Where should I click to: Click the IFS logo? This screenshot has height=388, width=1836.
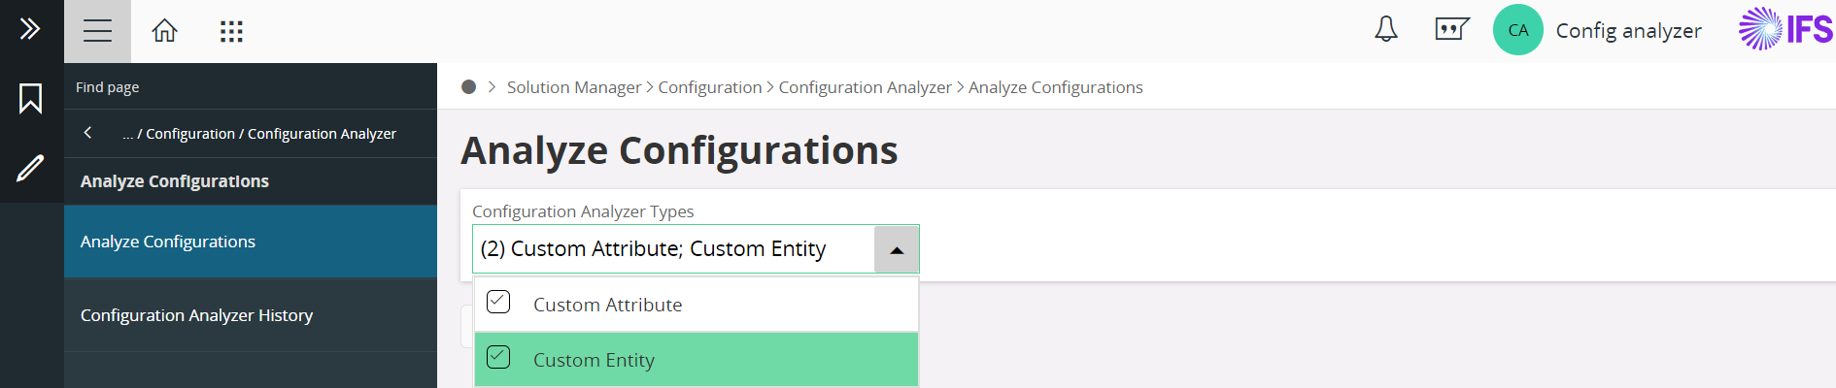coord(1785,29)
